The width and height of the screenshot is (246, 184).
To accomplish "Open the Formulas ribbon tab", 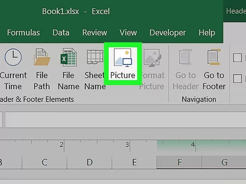I will pyautogui.click(x=23, y=33).
